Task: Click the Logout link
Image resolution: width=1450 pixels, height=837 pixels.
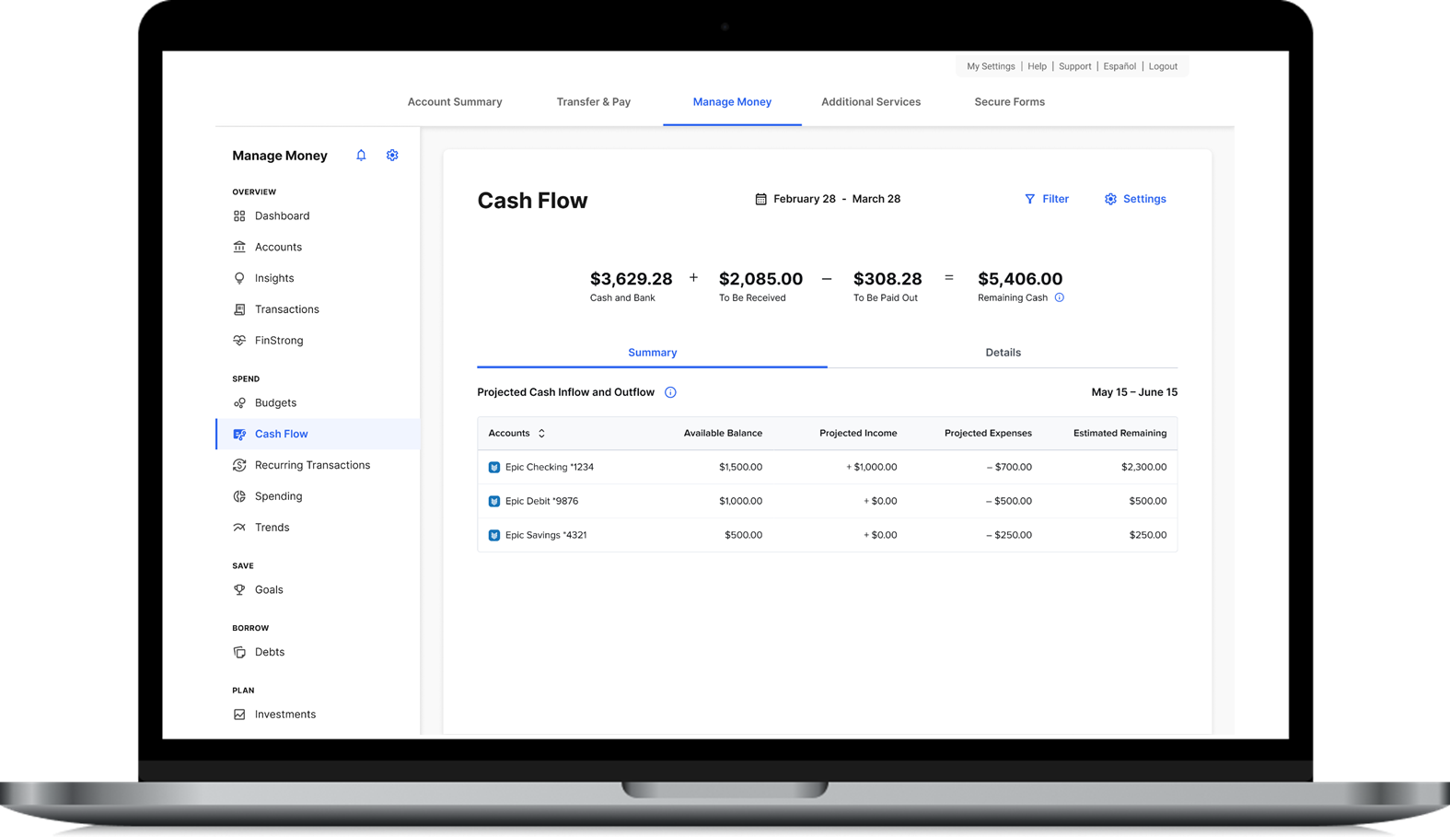Action: [x=1163, y=66]
